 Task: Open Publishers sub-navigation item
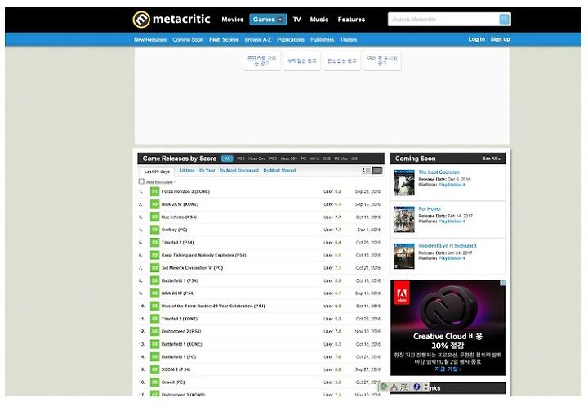[x=322, y=39]
